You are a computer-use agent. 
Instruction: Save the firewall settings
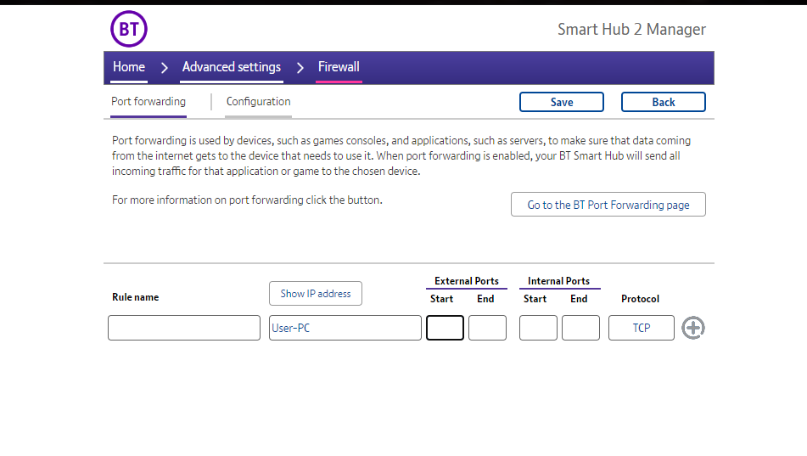(562, 102)
